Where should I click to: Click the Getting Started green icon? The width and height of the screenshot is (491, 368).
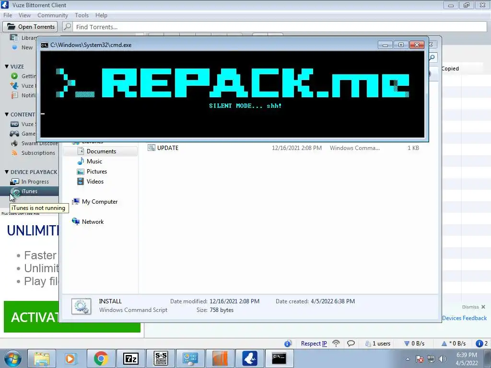14,76
